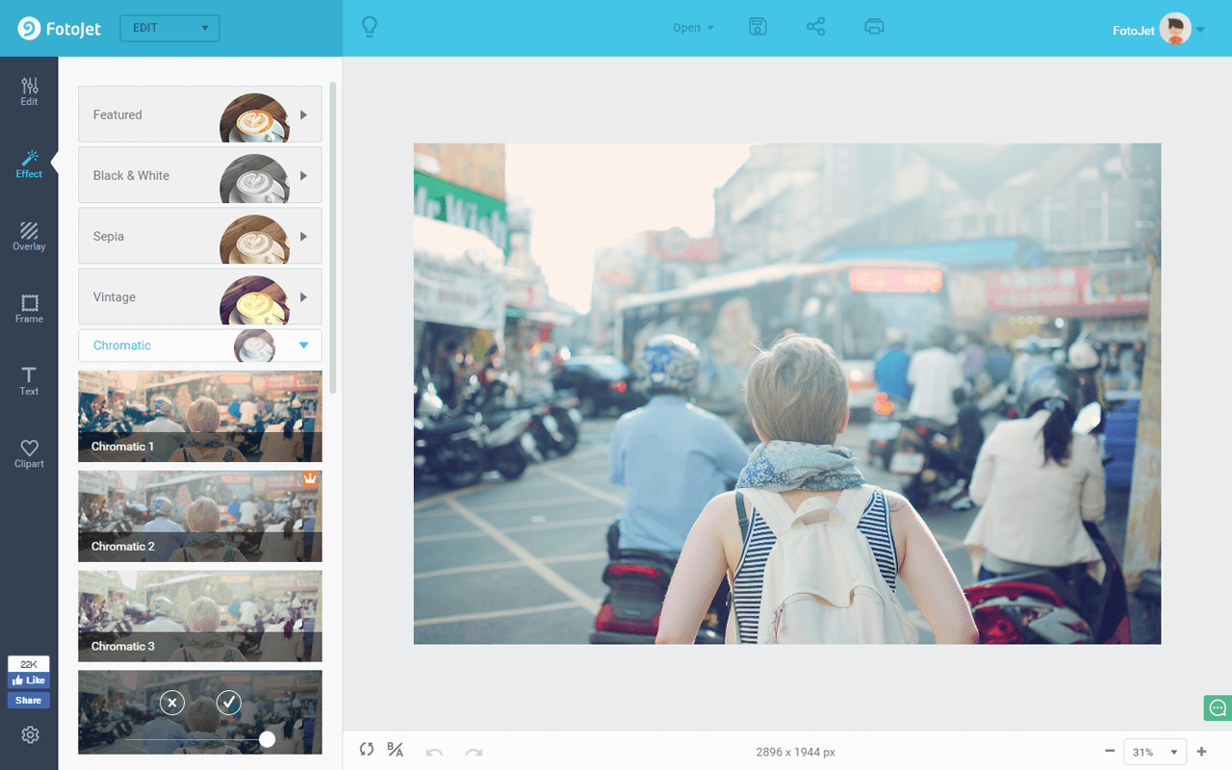Open the EDIT mode dropdown
The width and height of the screenshot is (1232, 770).
(x=169, y=28)
